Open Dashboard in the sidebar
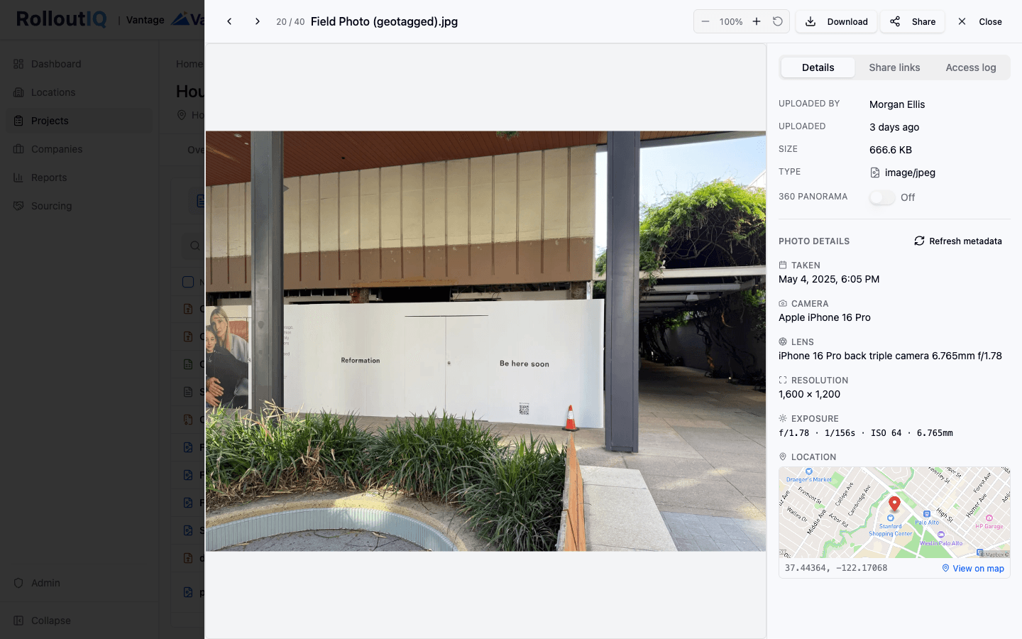Viewport: 1022px width, 639px height. tap(79, 64)
